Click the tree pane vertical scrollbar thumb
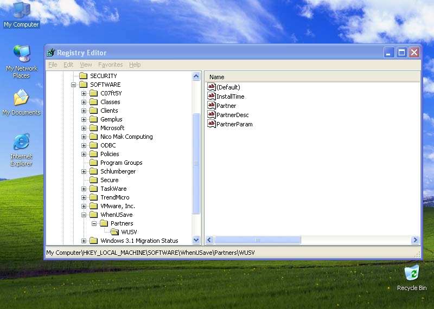 [196, 163]
